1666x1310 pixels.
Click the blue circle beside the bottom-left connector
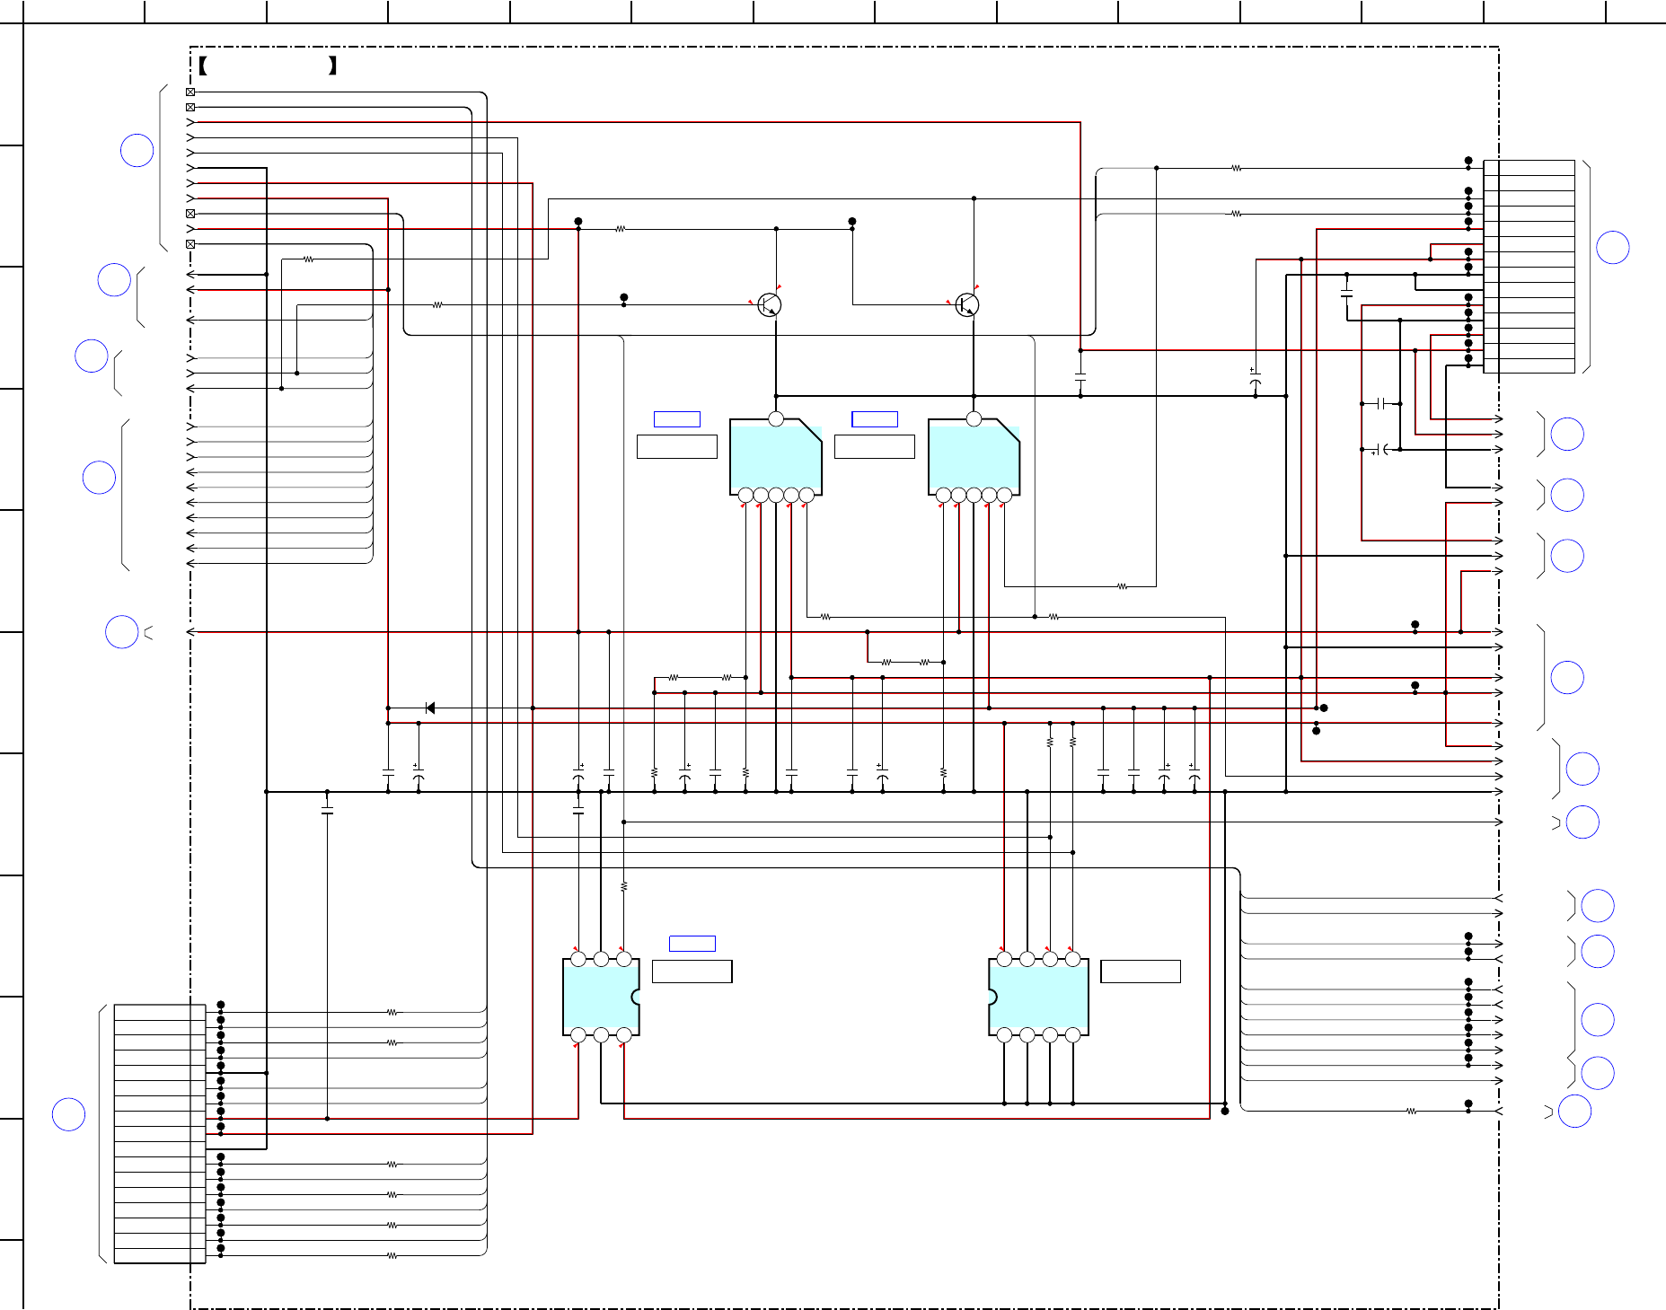pos(68,1114)
